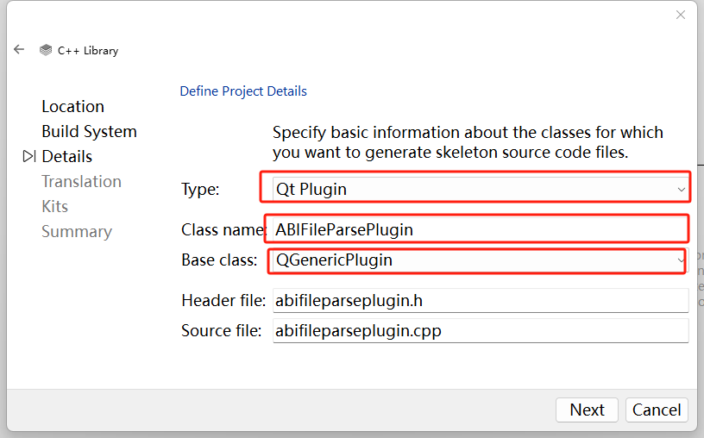Select the Build System wizard step
Image resolution: width=704 pixels, height=438 pixels.
pyautogui.click(x=89, y=132)
